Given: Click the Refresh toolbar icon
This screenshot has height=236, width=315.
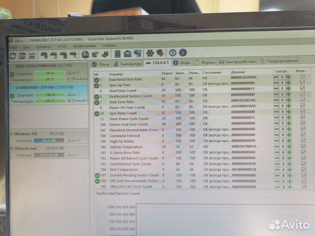Looking at the screenshot, I should coord(13,56).
